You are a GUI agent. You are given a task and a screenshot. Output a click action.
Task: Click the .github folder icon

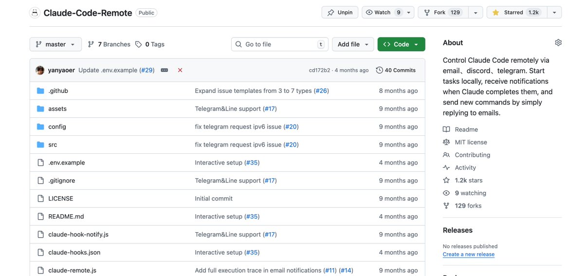tap(41, 91)
